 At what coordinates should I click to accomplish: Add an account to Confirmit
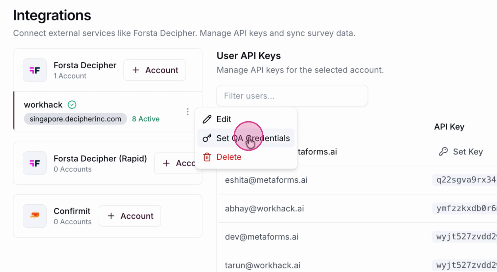tap(130, 216)
